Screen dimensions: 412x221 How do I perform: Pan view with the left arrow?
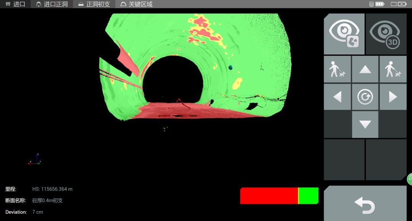pyautogui.click(x=337, y=97)
